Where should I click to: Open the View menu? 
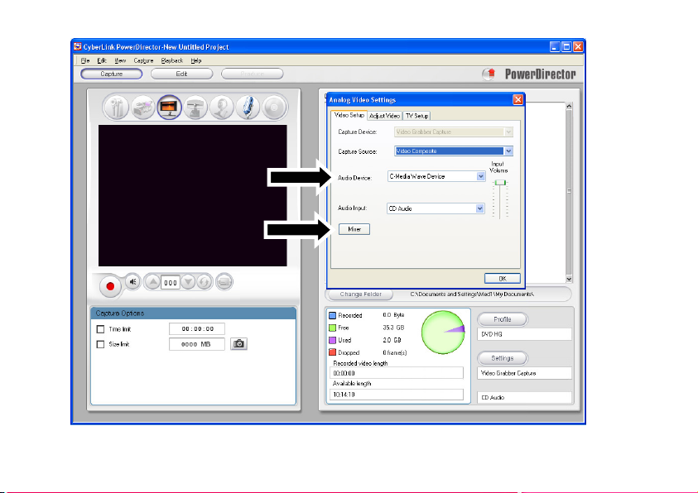[x=120, y=60]
